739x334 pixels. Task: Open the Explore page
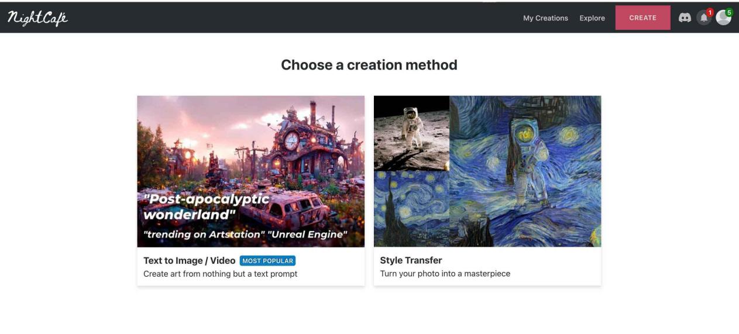(x=592, y=18)
